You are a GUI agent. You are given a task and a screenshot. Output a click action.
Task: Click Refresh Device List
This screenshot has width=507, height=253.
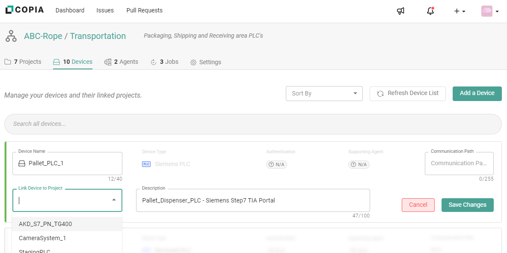coord(407,93)
